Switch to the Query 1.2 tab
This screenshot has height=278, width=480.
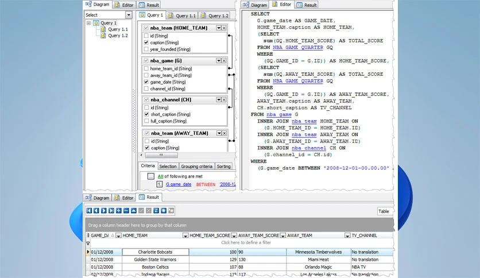[215, 16]
